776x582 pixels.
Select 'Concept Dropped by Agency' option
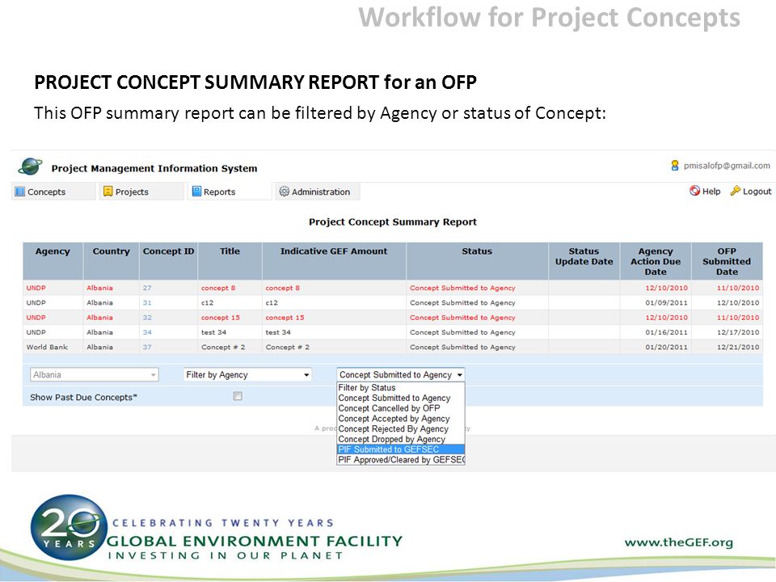point(401,440)
